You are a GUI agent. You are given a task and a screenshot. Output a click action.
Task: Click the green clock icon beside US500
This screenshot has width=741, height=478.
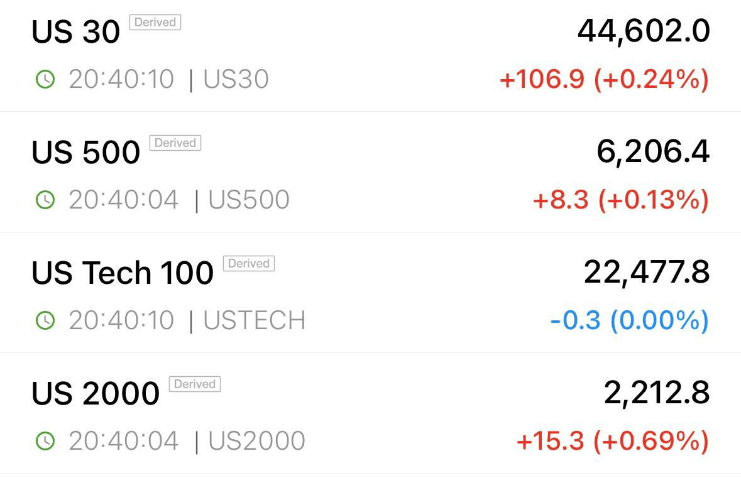click(x=45, y=200)
